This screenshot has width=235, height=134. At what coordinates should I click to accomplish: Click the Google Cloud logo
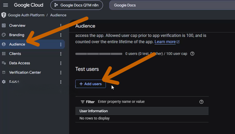(x=28, y=5)
